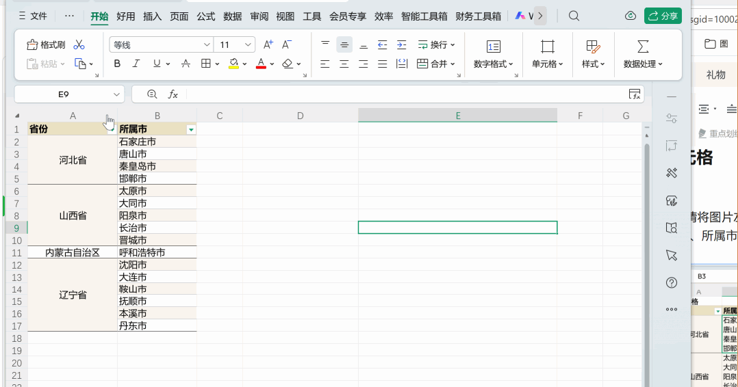Click the 换行 wrap text button
This screenshot has width=738, height=387.
pos(436,44)
